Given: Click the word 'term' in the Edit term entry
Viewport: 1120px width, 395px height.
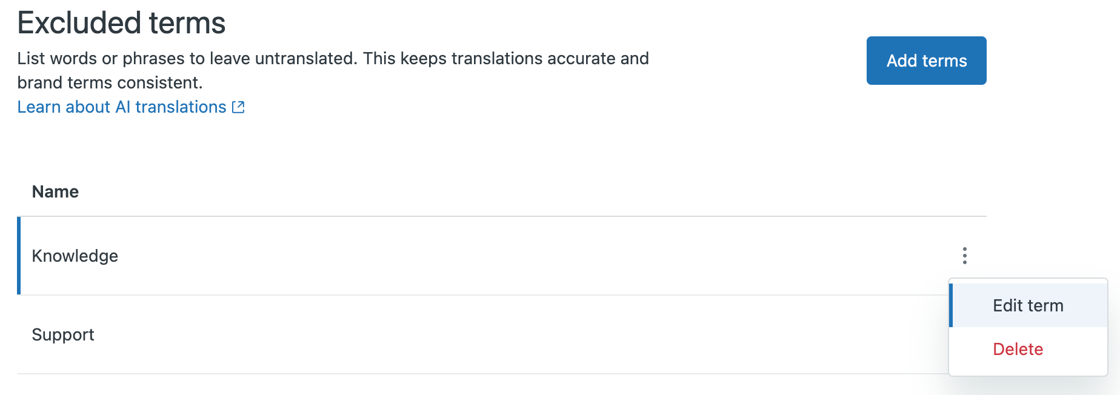Looking at the screenshot, I should point(1045,306).
